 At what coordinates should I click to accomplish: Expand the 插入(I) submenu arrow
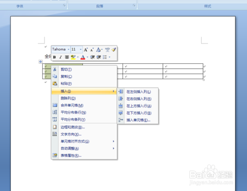pyautogui.click(x=114, y=91)
